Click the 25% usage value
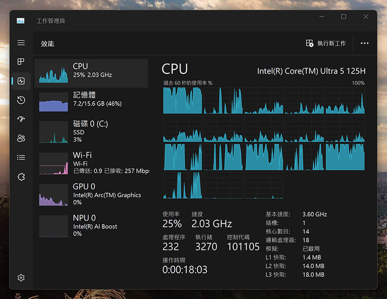 172,224
